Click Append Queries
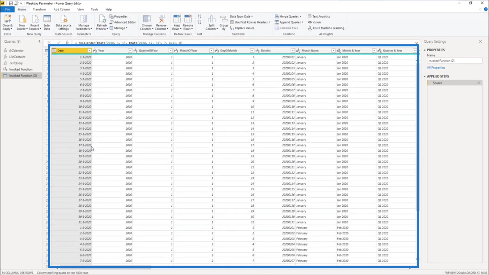489x275 pixels. point(289,22)
